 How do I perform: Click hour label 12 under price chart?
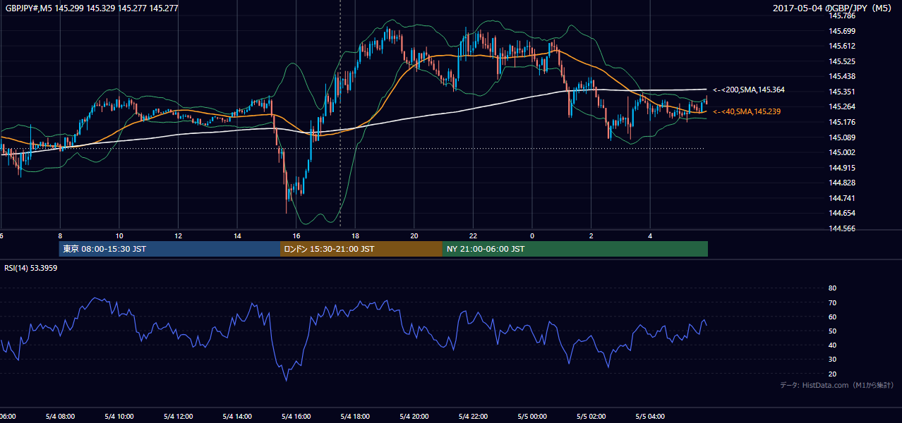tap(178, 235)
